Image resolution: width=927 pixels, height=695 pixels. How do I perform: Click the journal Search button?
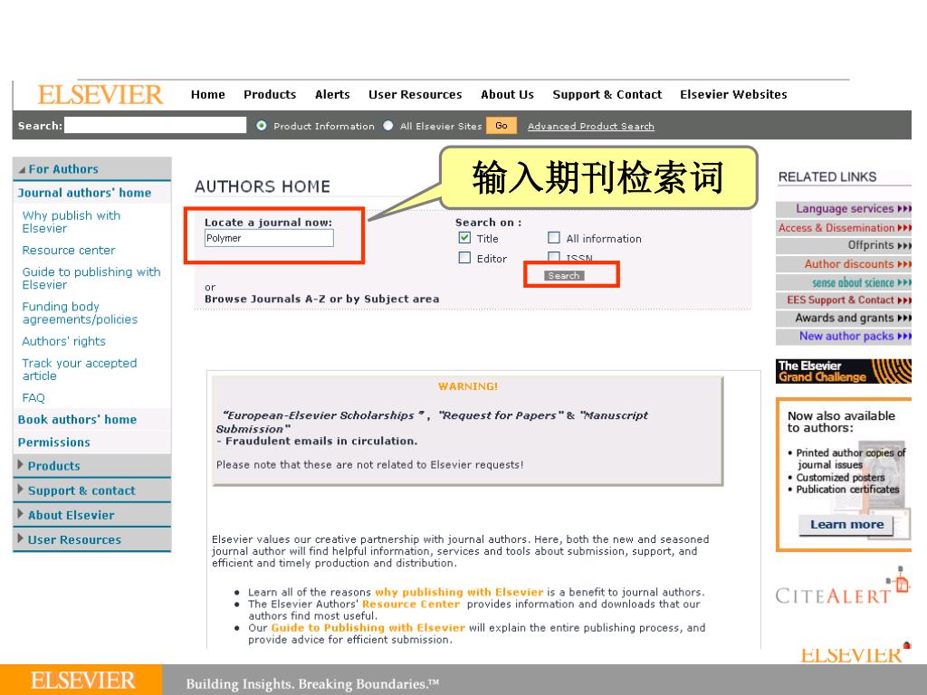point(564,275)
